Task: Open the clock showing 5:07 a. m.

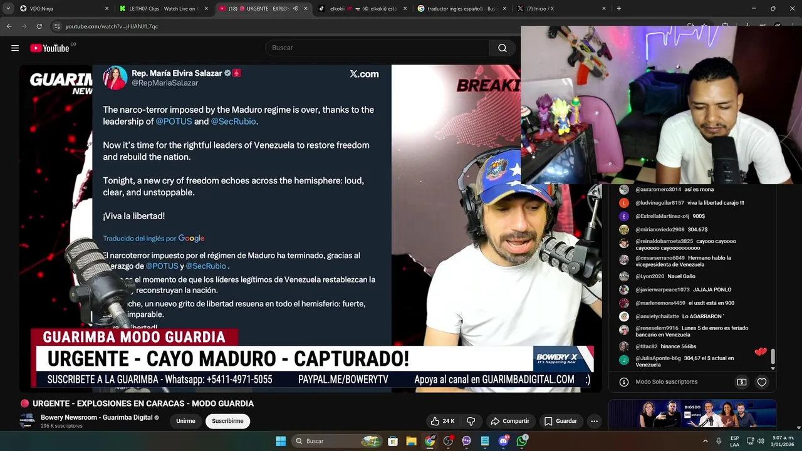Action: [783, 441]
